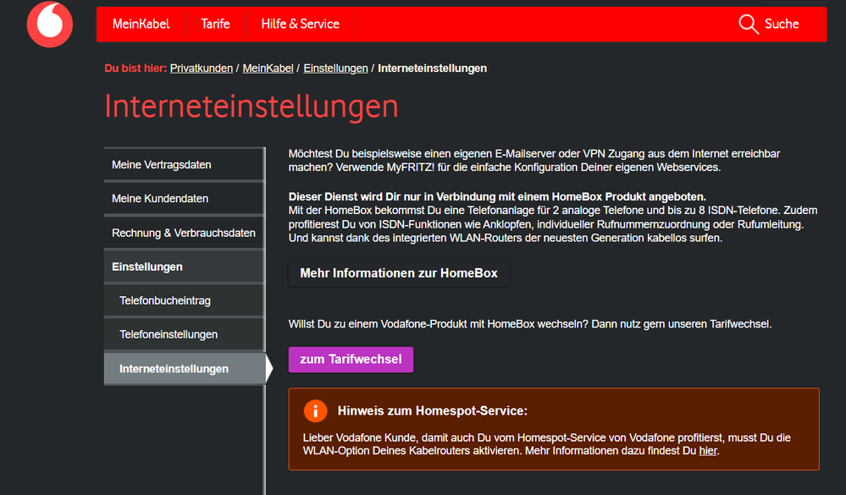Click the Interneteinstellungen page heading

tap(252, 107)
